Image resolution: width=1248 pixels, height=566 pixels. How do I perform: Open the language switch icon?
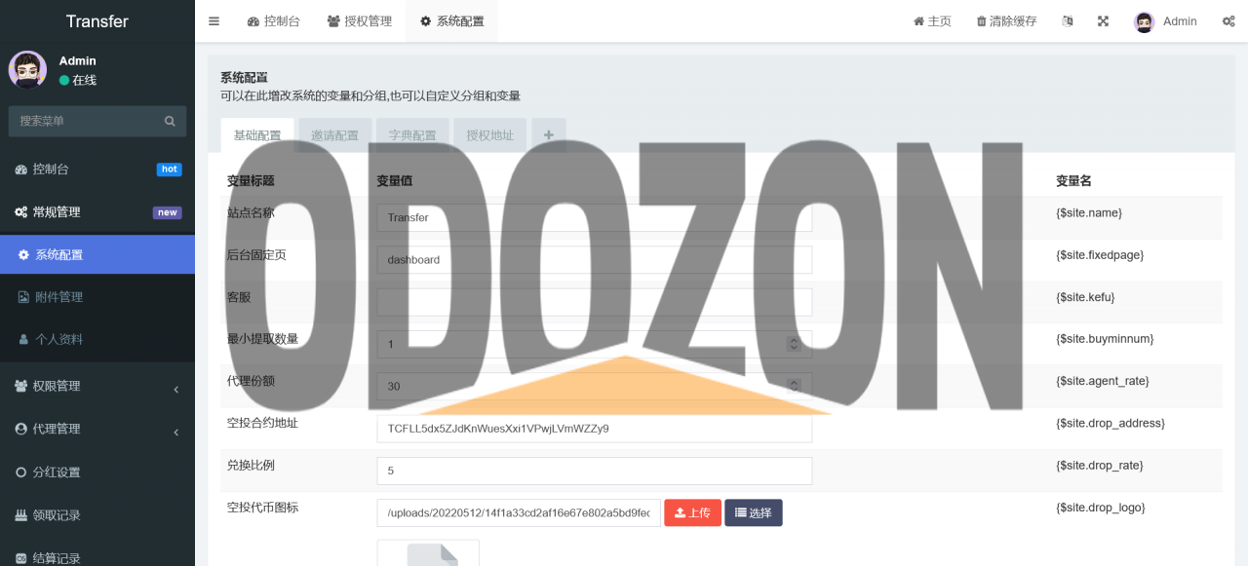(x=1068, y=21)
